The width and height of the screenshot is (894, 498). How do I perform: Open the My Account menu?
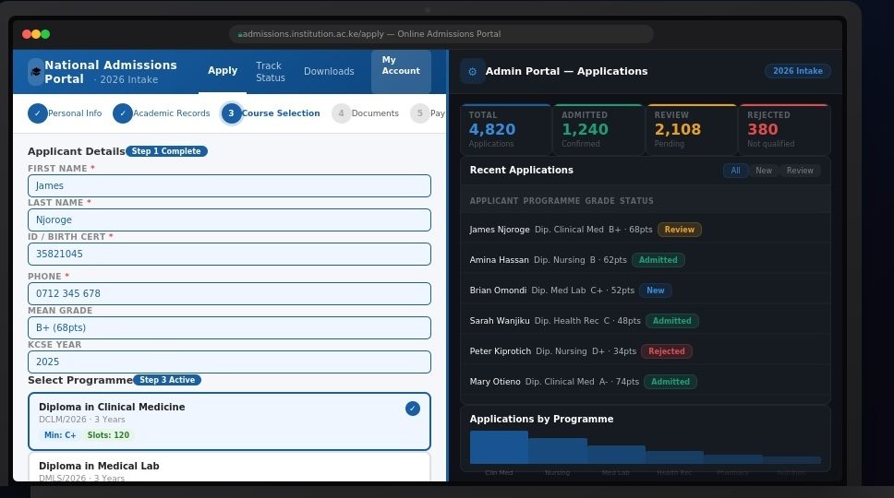[x=401, y=71]
